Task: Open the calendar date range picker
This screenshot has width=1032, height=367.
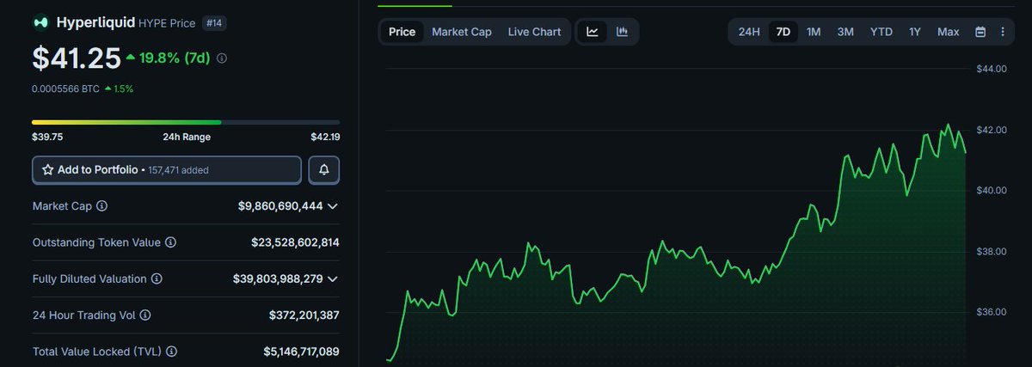Action: [x=980, y=32]
